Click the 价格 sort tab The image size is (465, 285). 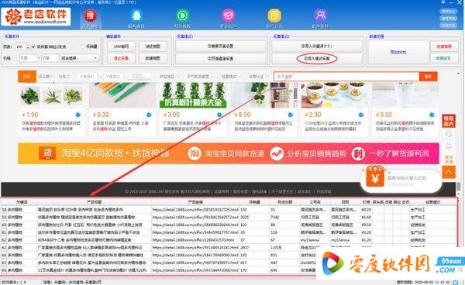[64, 77]
